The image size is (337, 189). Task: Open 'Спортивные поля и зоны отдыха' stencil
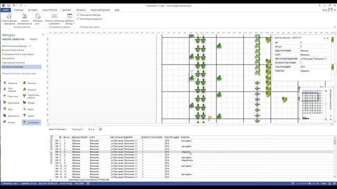click(x=18, y=54)
